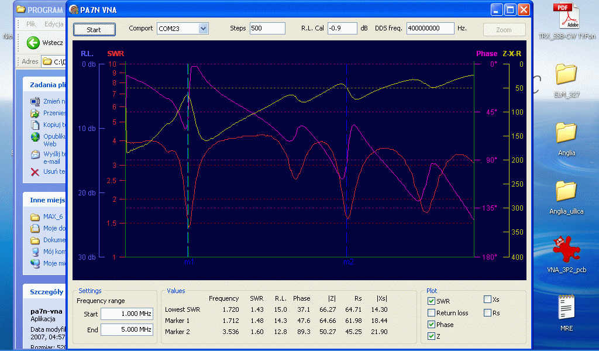Enable the Xs plot checkbox
This screenshot has width=599, height=351.
tap(487, 300)
